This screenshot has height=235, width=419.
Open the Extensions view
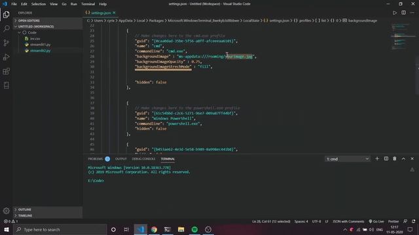(6, 71)
